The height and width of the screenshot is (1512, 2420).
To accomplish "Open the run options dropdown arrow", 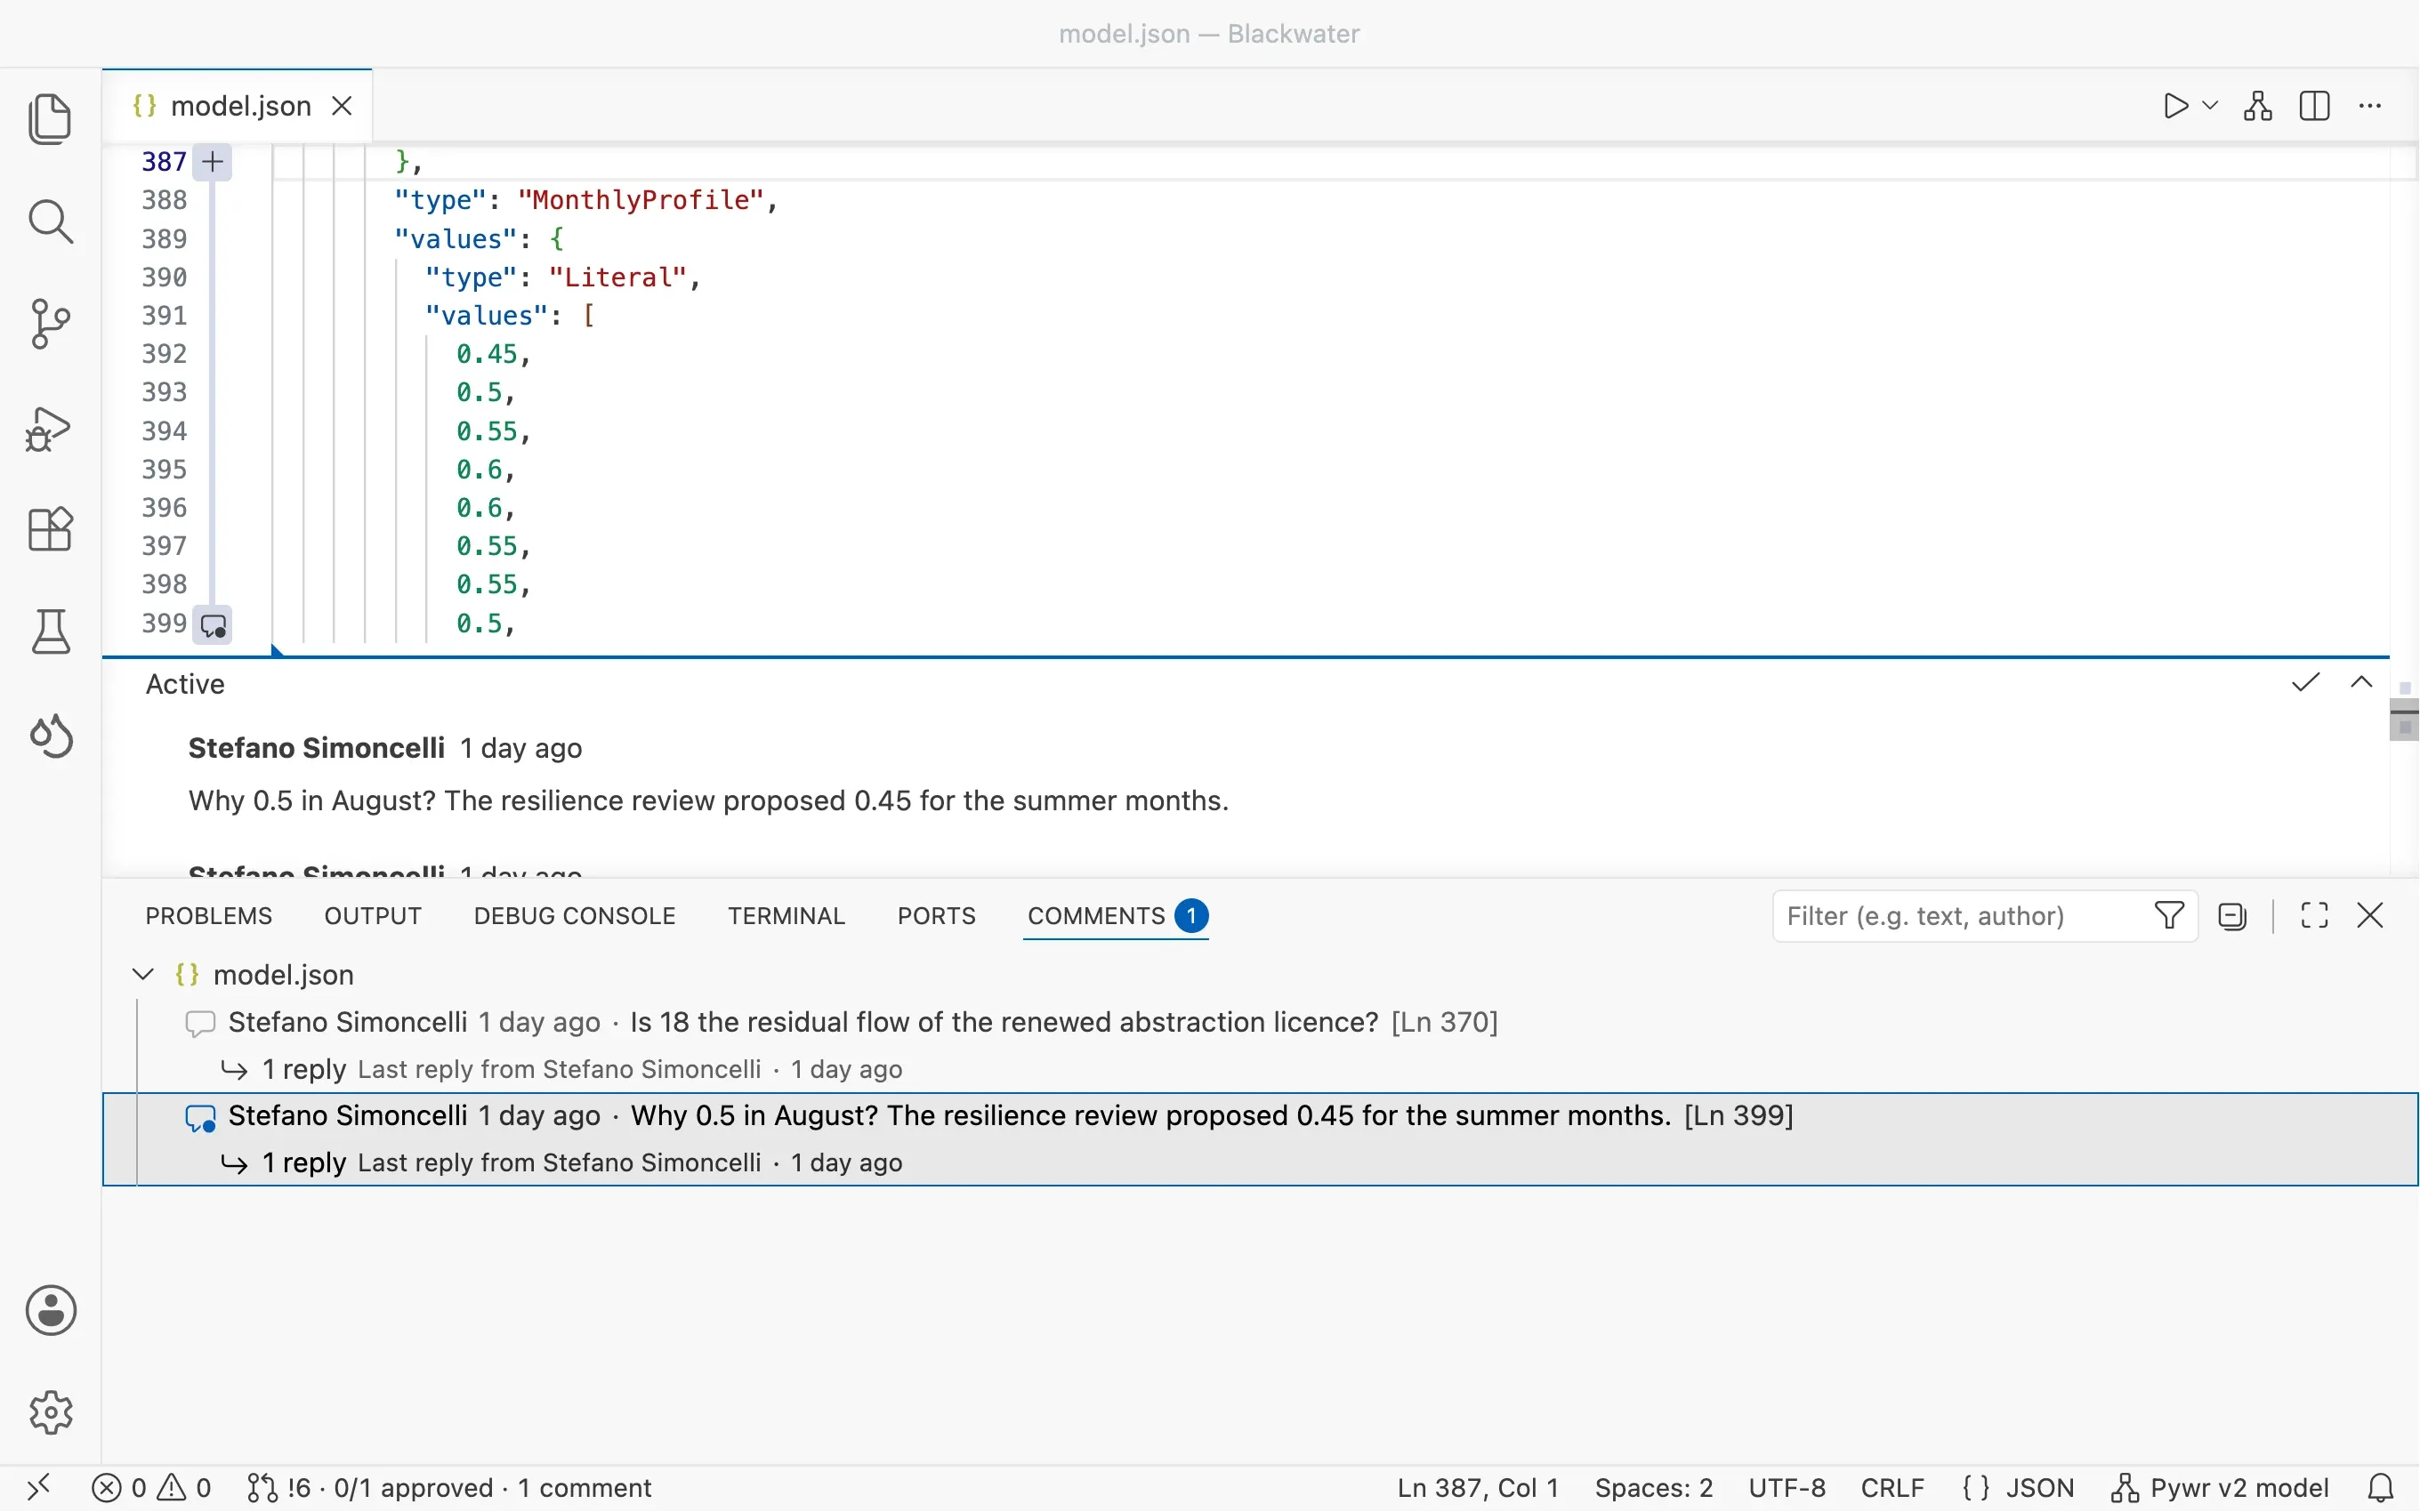I will pyautogui.click(x=2210, y=106).
